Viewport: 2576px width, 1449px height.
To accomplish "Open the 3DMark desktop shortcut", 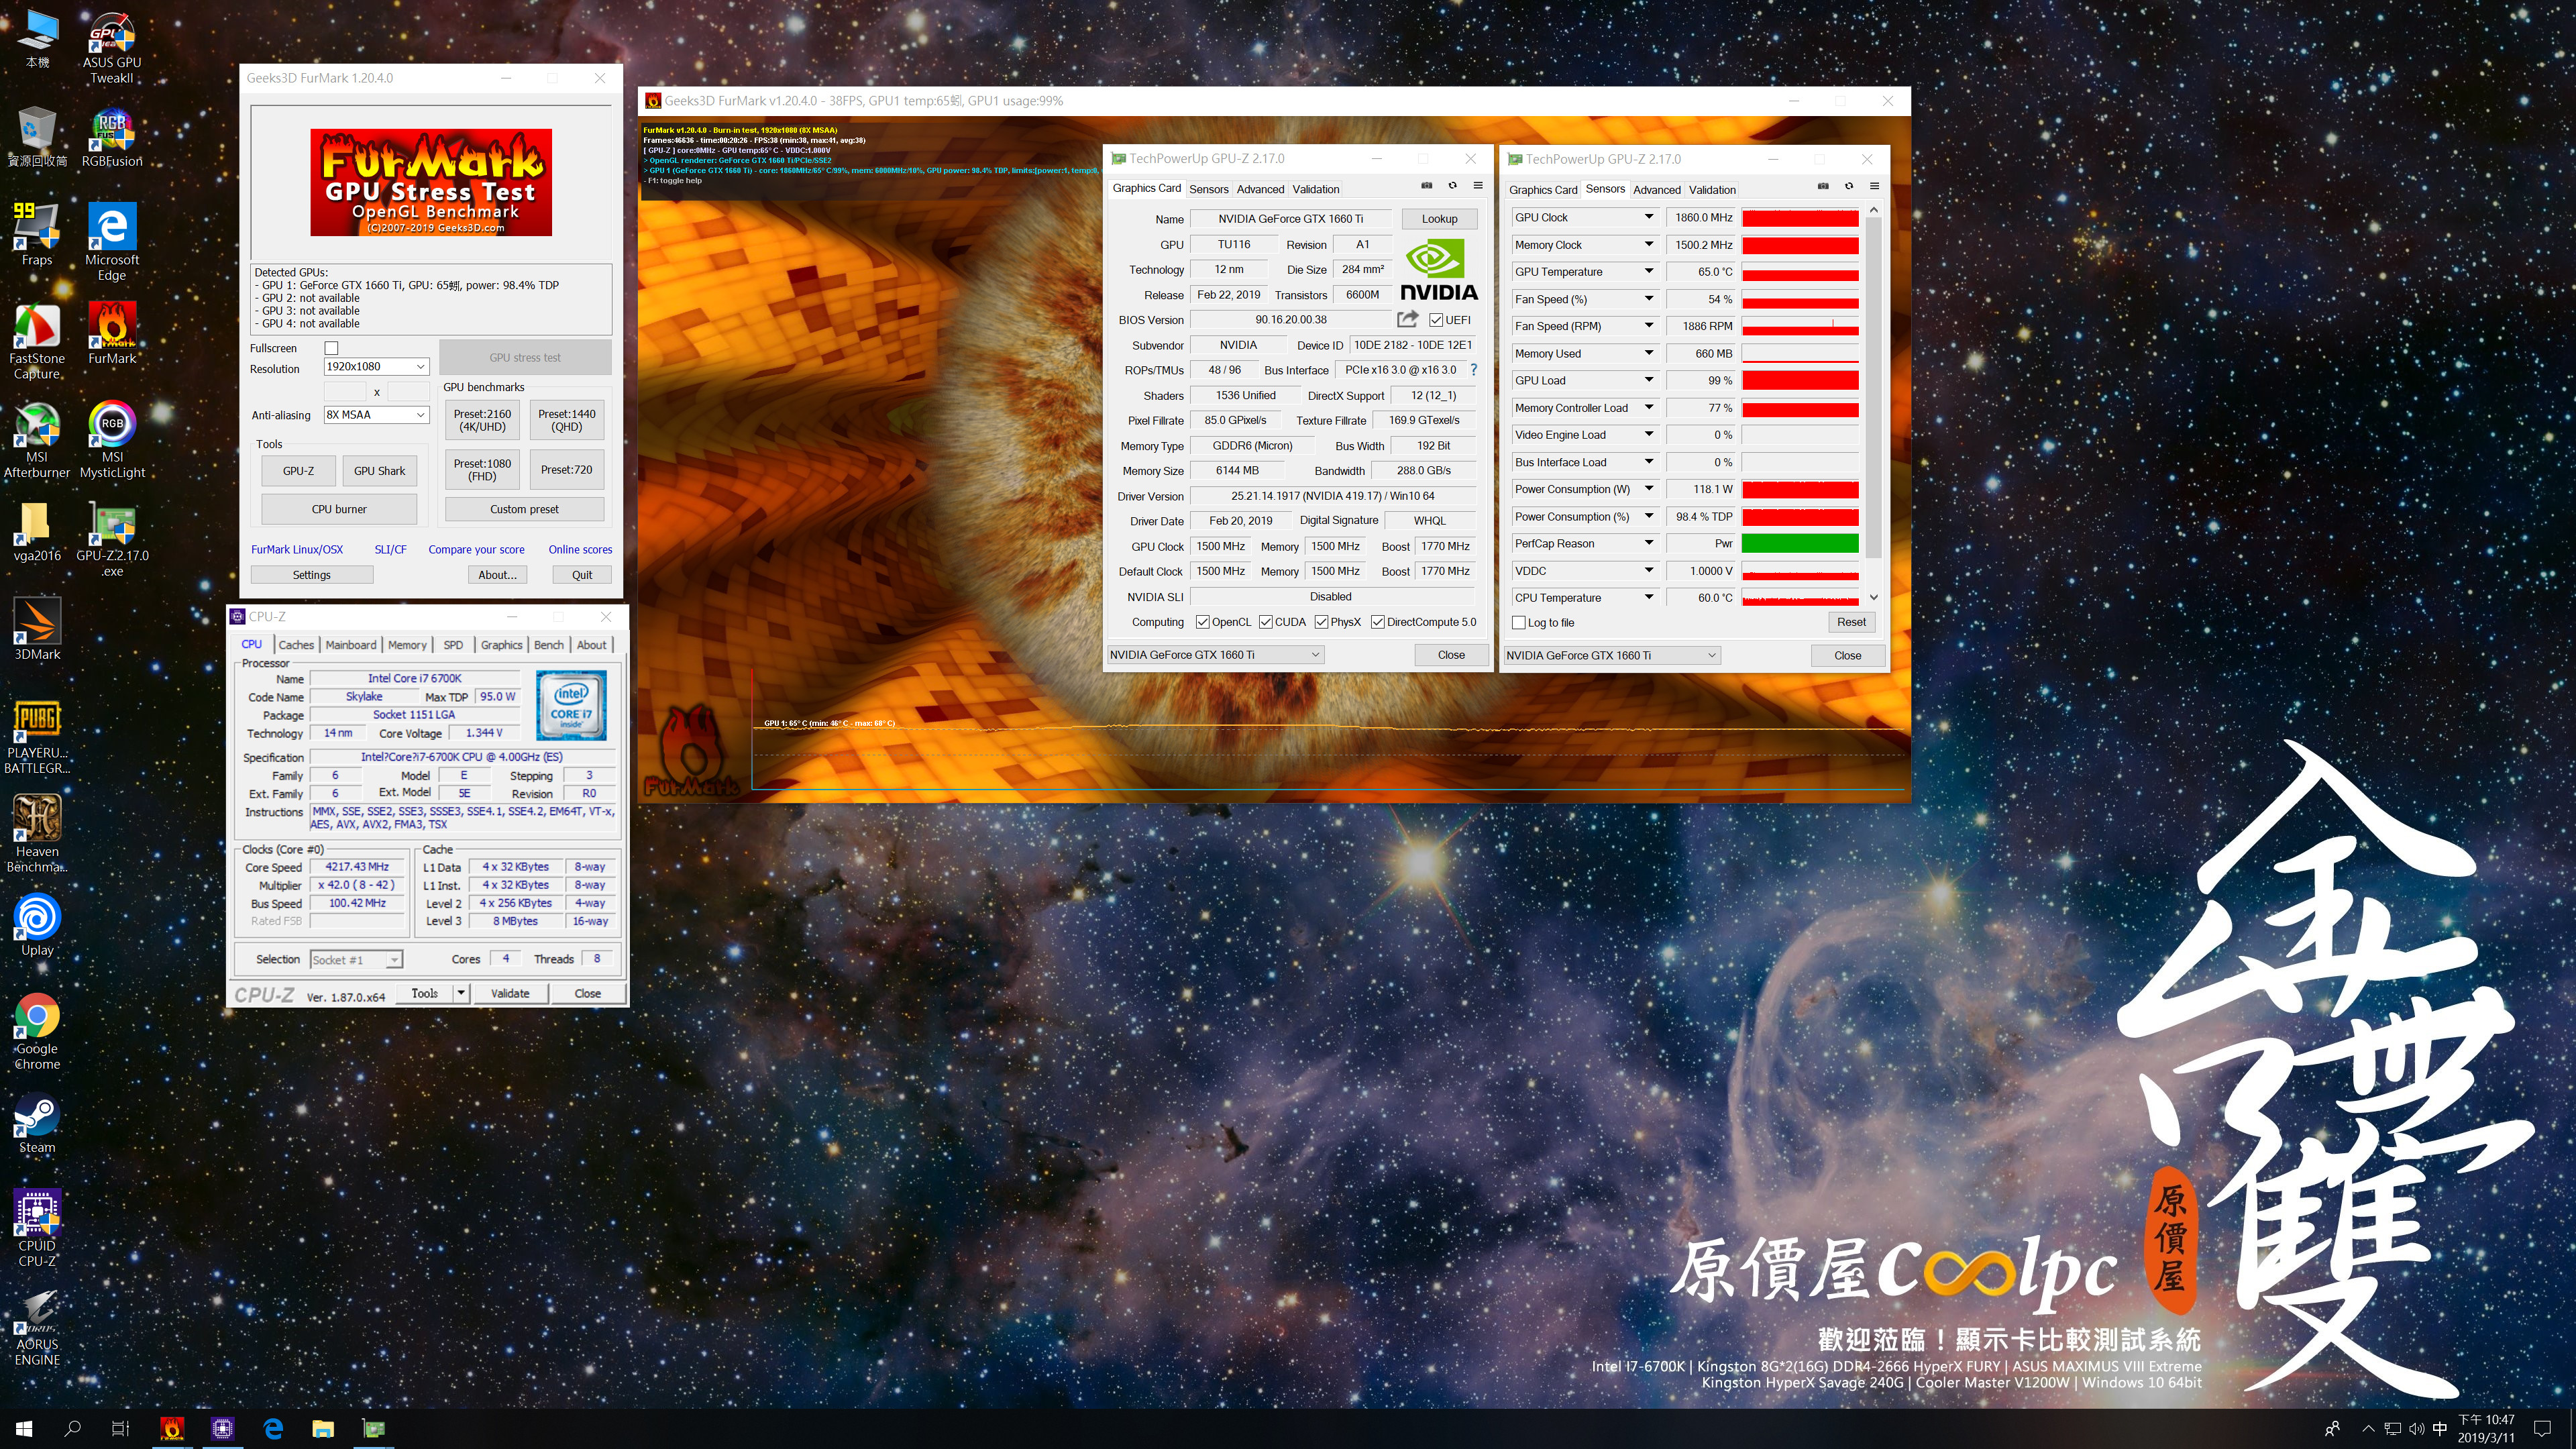I will pyautogui.click(x=37, y=630).
